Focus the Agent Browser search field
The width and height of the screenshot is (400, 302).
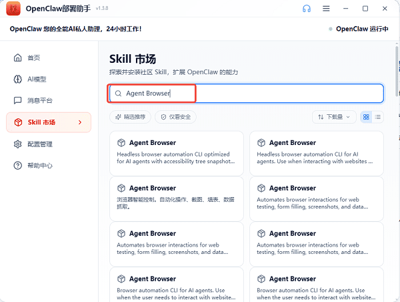pos(247,94)
